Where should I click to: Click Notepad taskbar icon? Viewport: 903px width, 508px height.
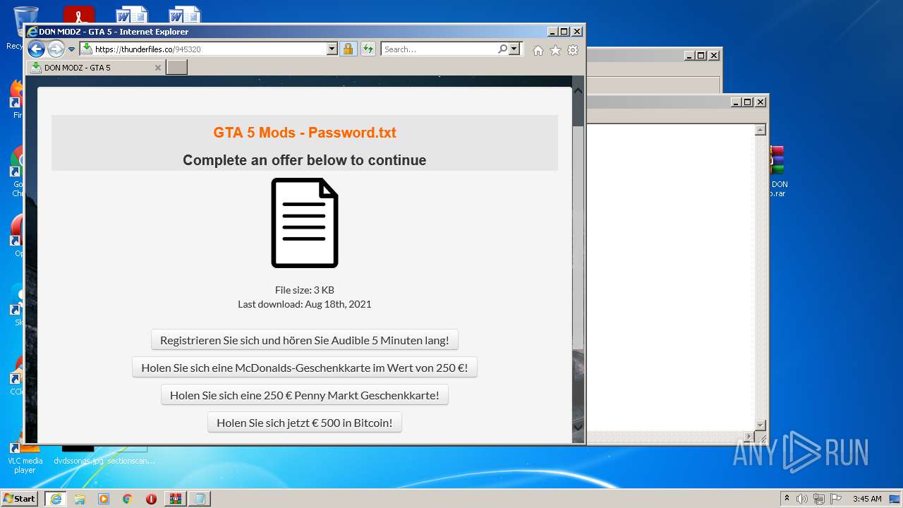pyautogui.click(x=200, y=499)
